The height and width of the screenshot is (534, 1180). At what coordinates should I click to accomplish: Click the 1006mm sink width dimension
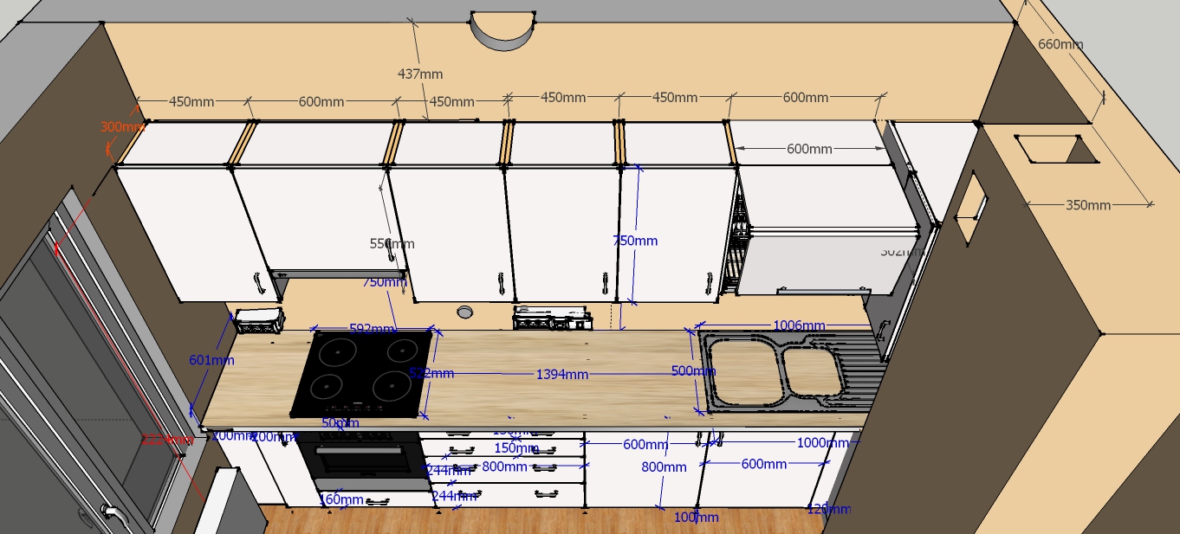tap(799, 325)
